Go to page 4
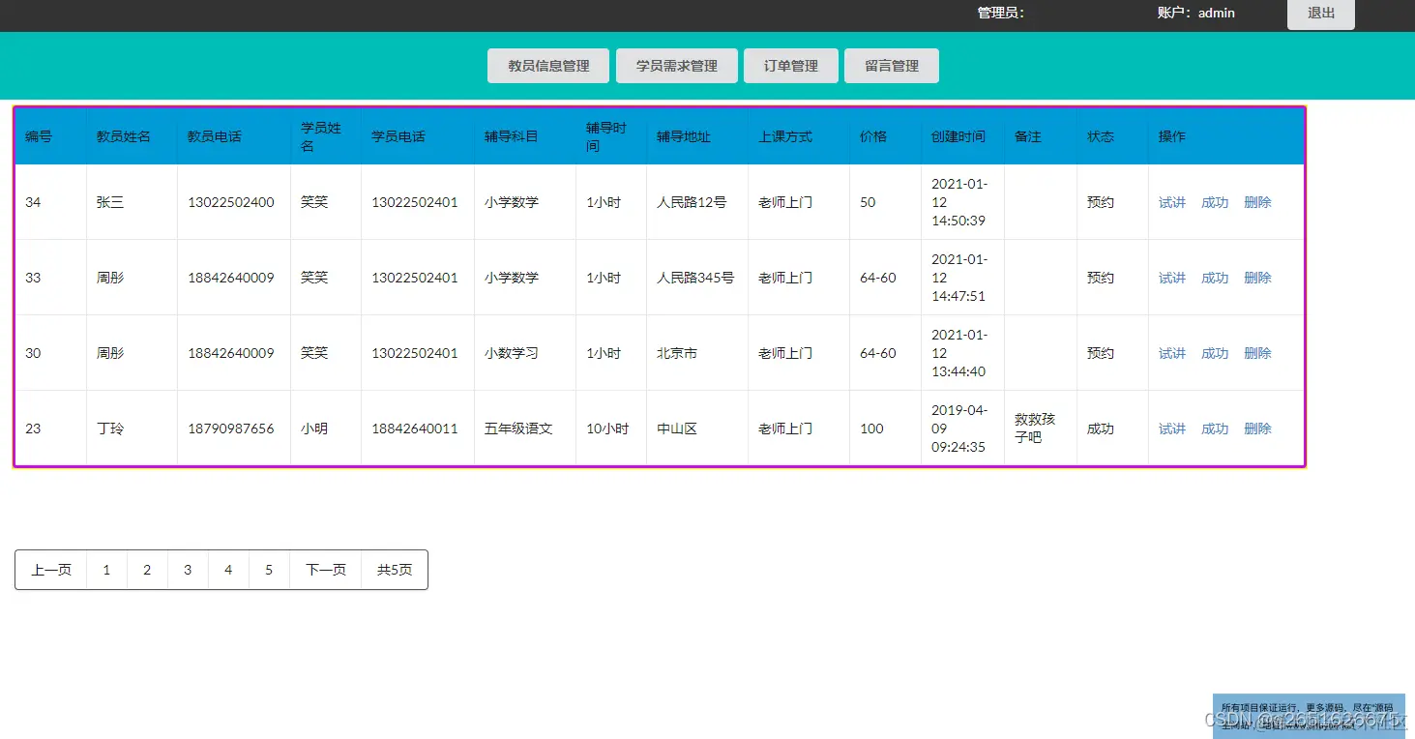1415x739 pixels. [228, 570]
